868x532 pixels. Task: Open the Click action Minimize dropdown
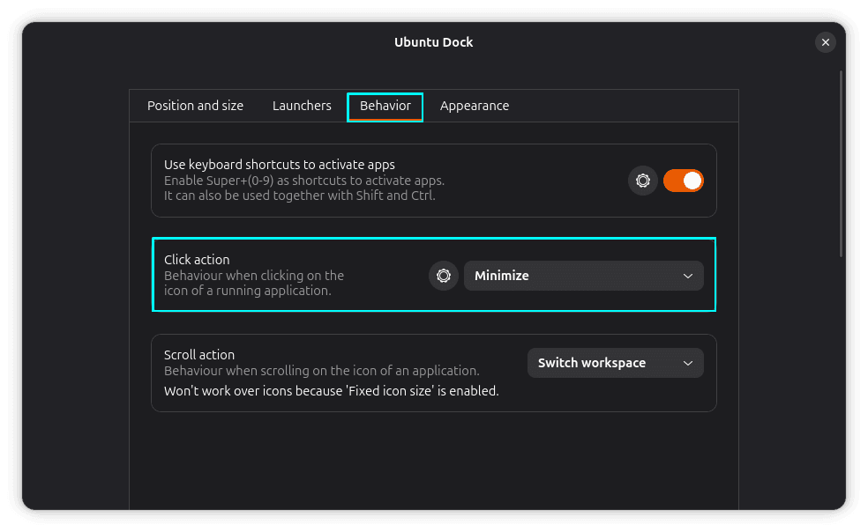point(583,276)
